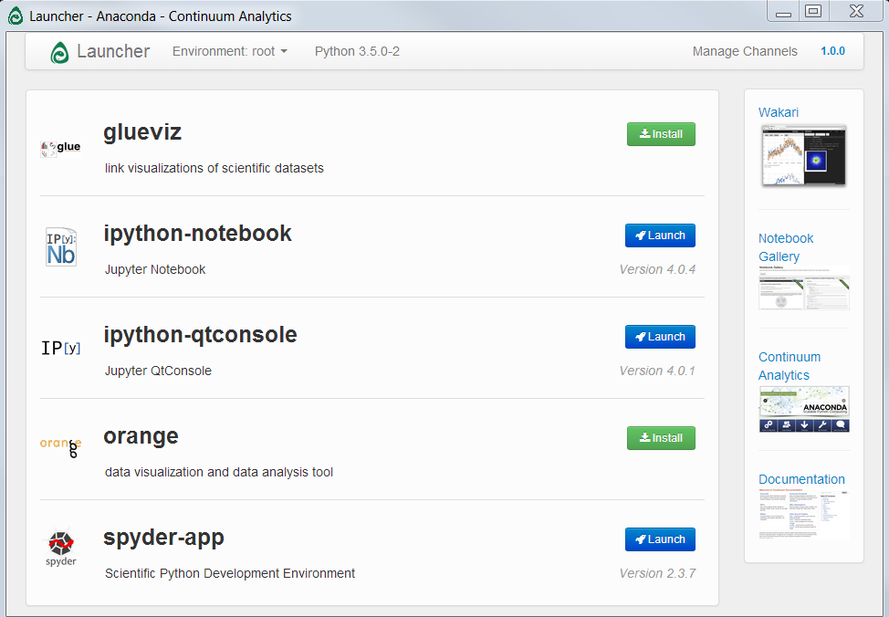This screenshot has width=889, height=617.
Task: Click the 1.0.0 version link
Action: pyautogui.click(x=832, y=51)
